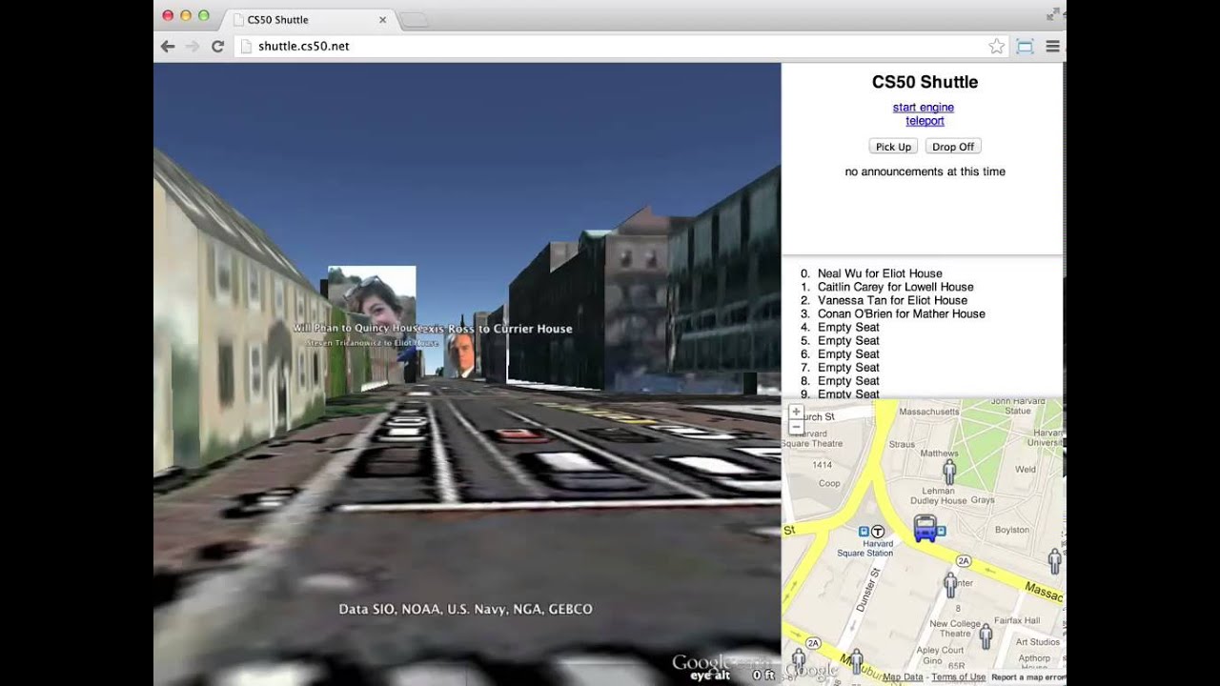Zoom in on the map with plus

pyautogui.click(x=796, y=412)
